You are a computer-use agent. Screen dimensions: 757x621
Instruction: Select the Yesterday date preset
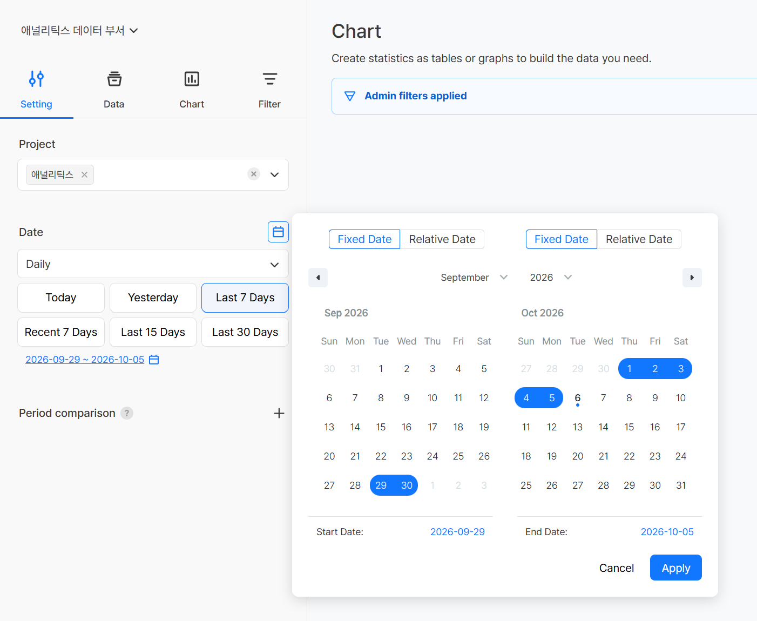tap(153, 298)
